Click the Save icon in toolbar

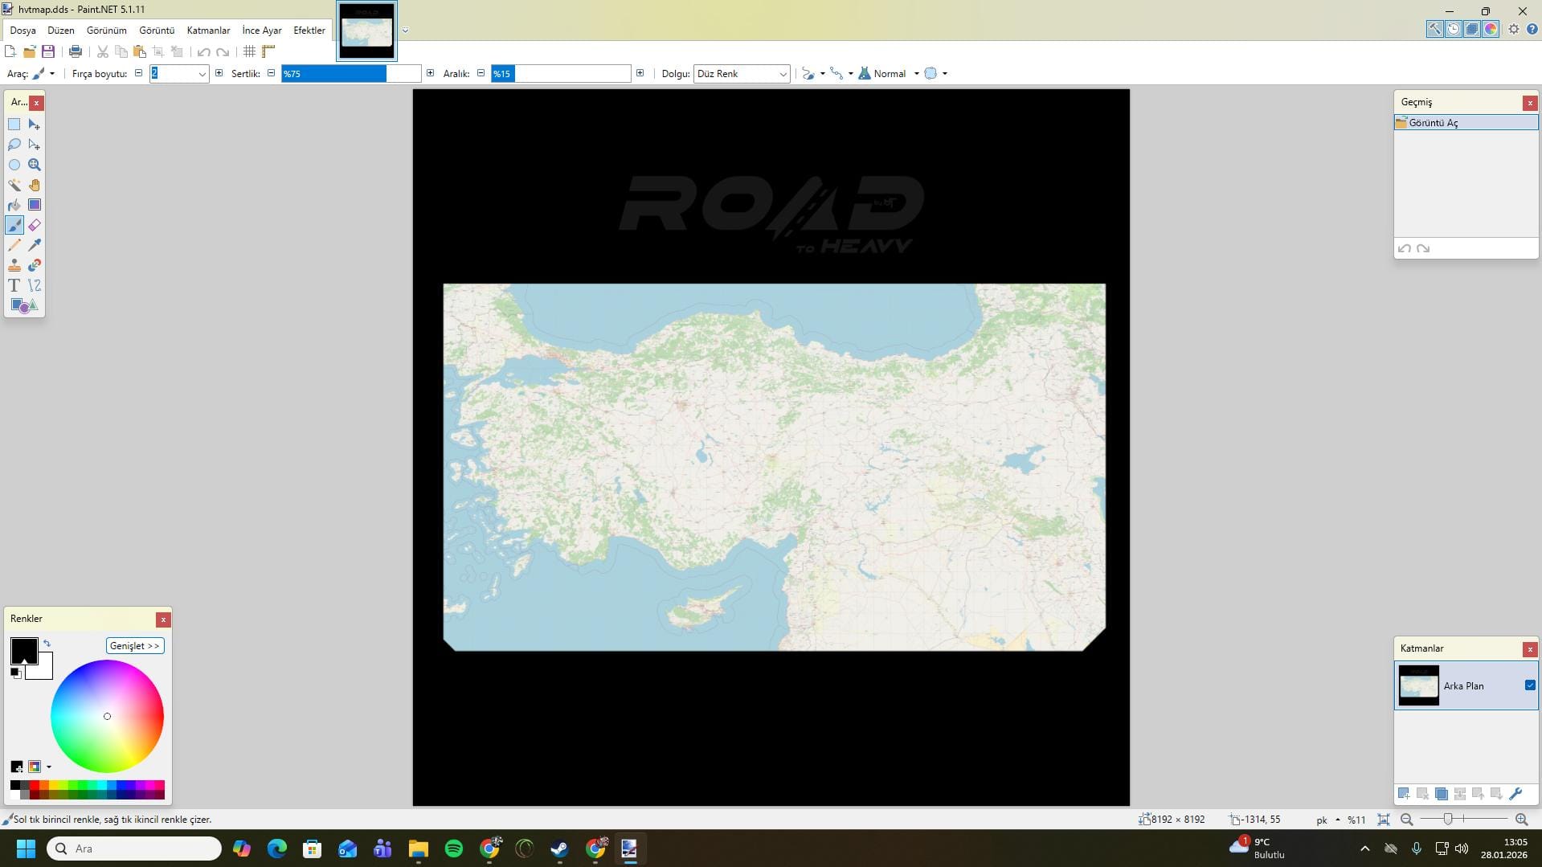point(48,51)
